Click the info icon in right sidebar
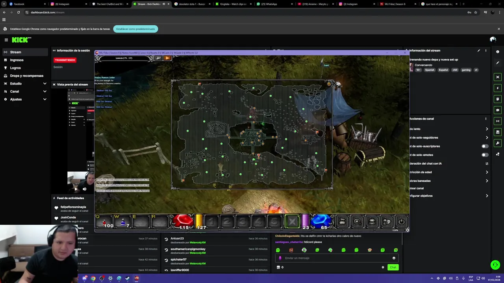This screenshot has width=504, height=283. [498, 52]
